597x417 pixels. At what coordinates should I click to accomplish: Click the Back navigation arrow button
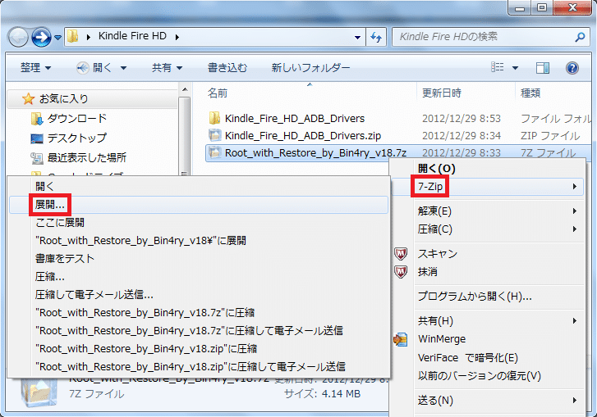(x=18, y=37)
